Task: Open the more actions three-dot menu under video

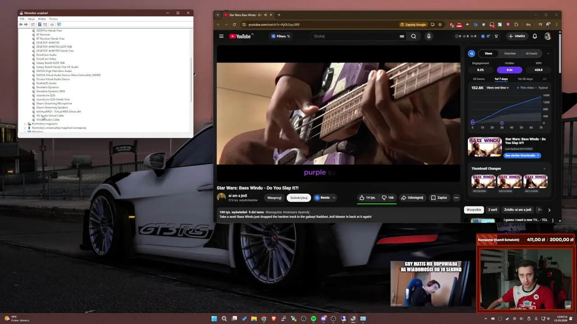Action: point(456,198)
